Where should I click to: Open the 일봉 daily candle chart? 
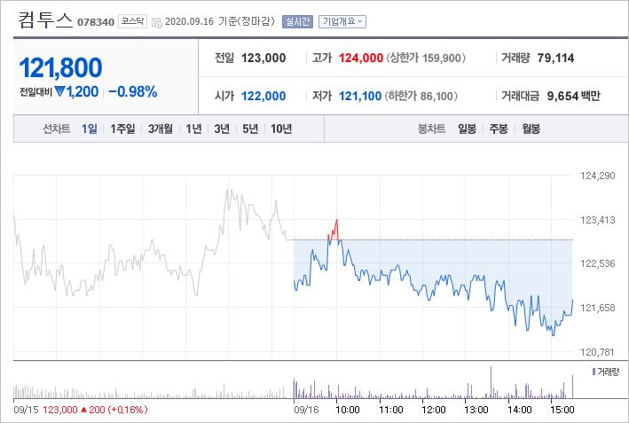(x=467, y=129)
